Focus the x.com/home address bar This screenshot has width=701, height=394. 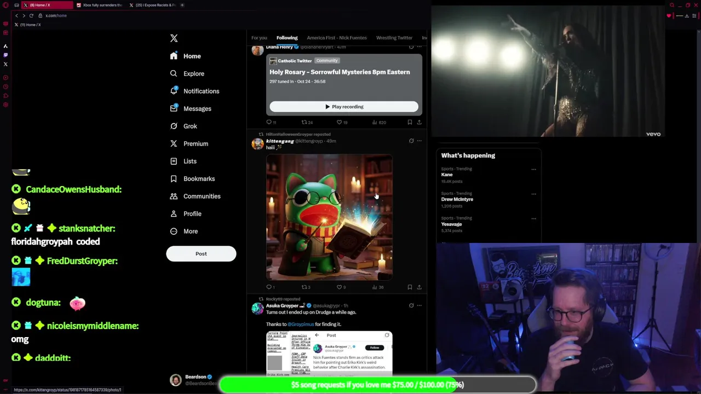56,15
